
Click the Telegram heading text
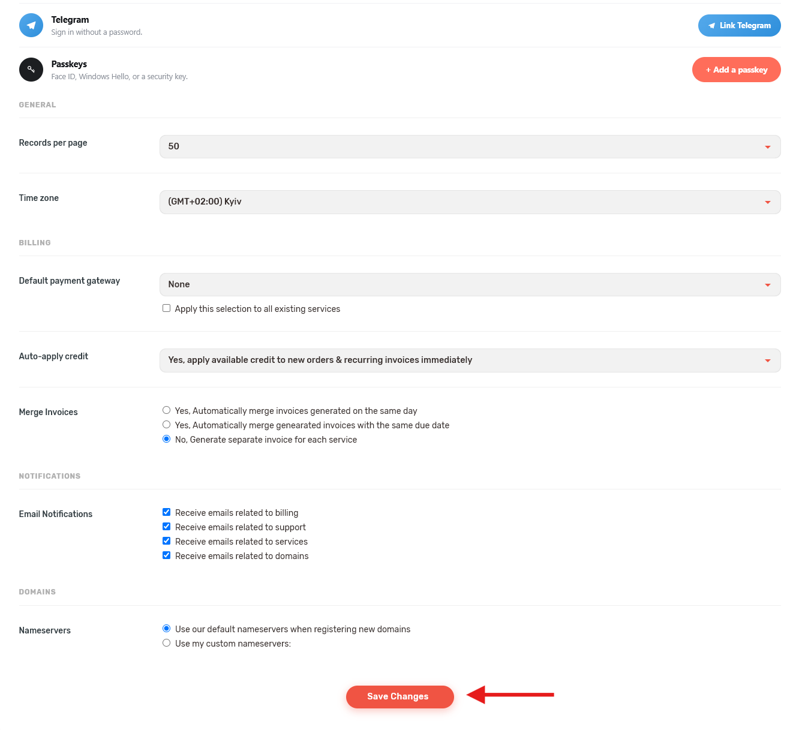70,20
